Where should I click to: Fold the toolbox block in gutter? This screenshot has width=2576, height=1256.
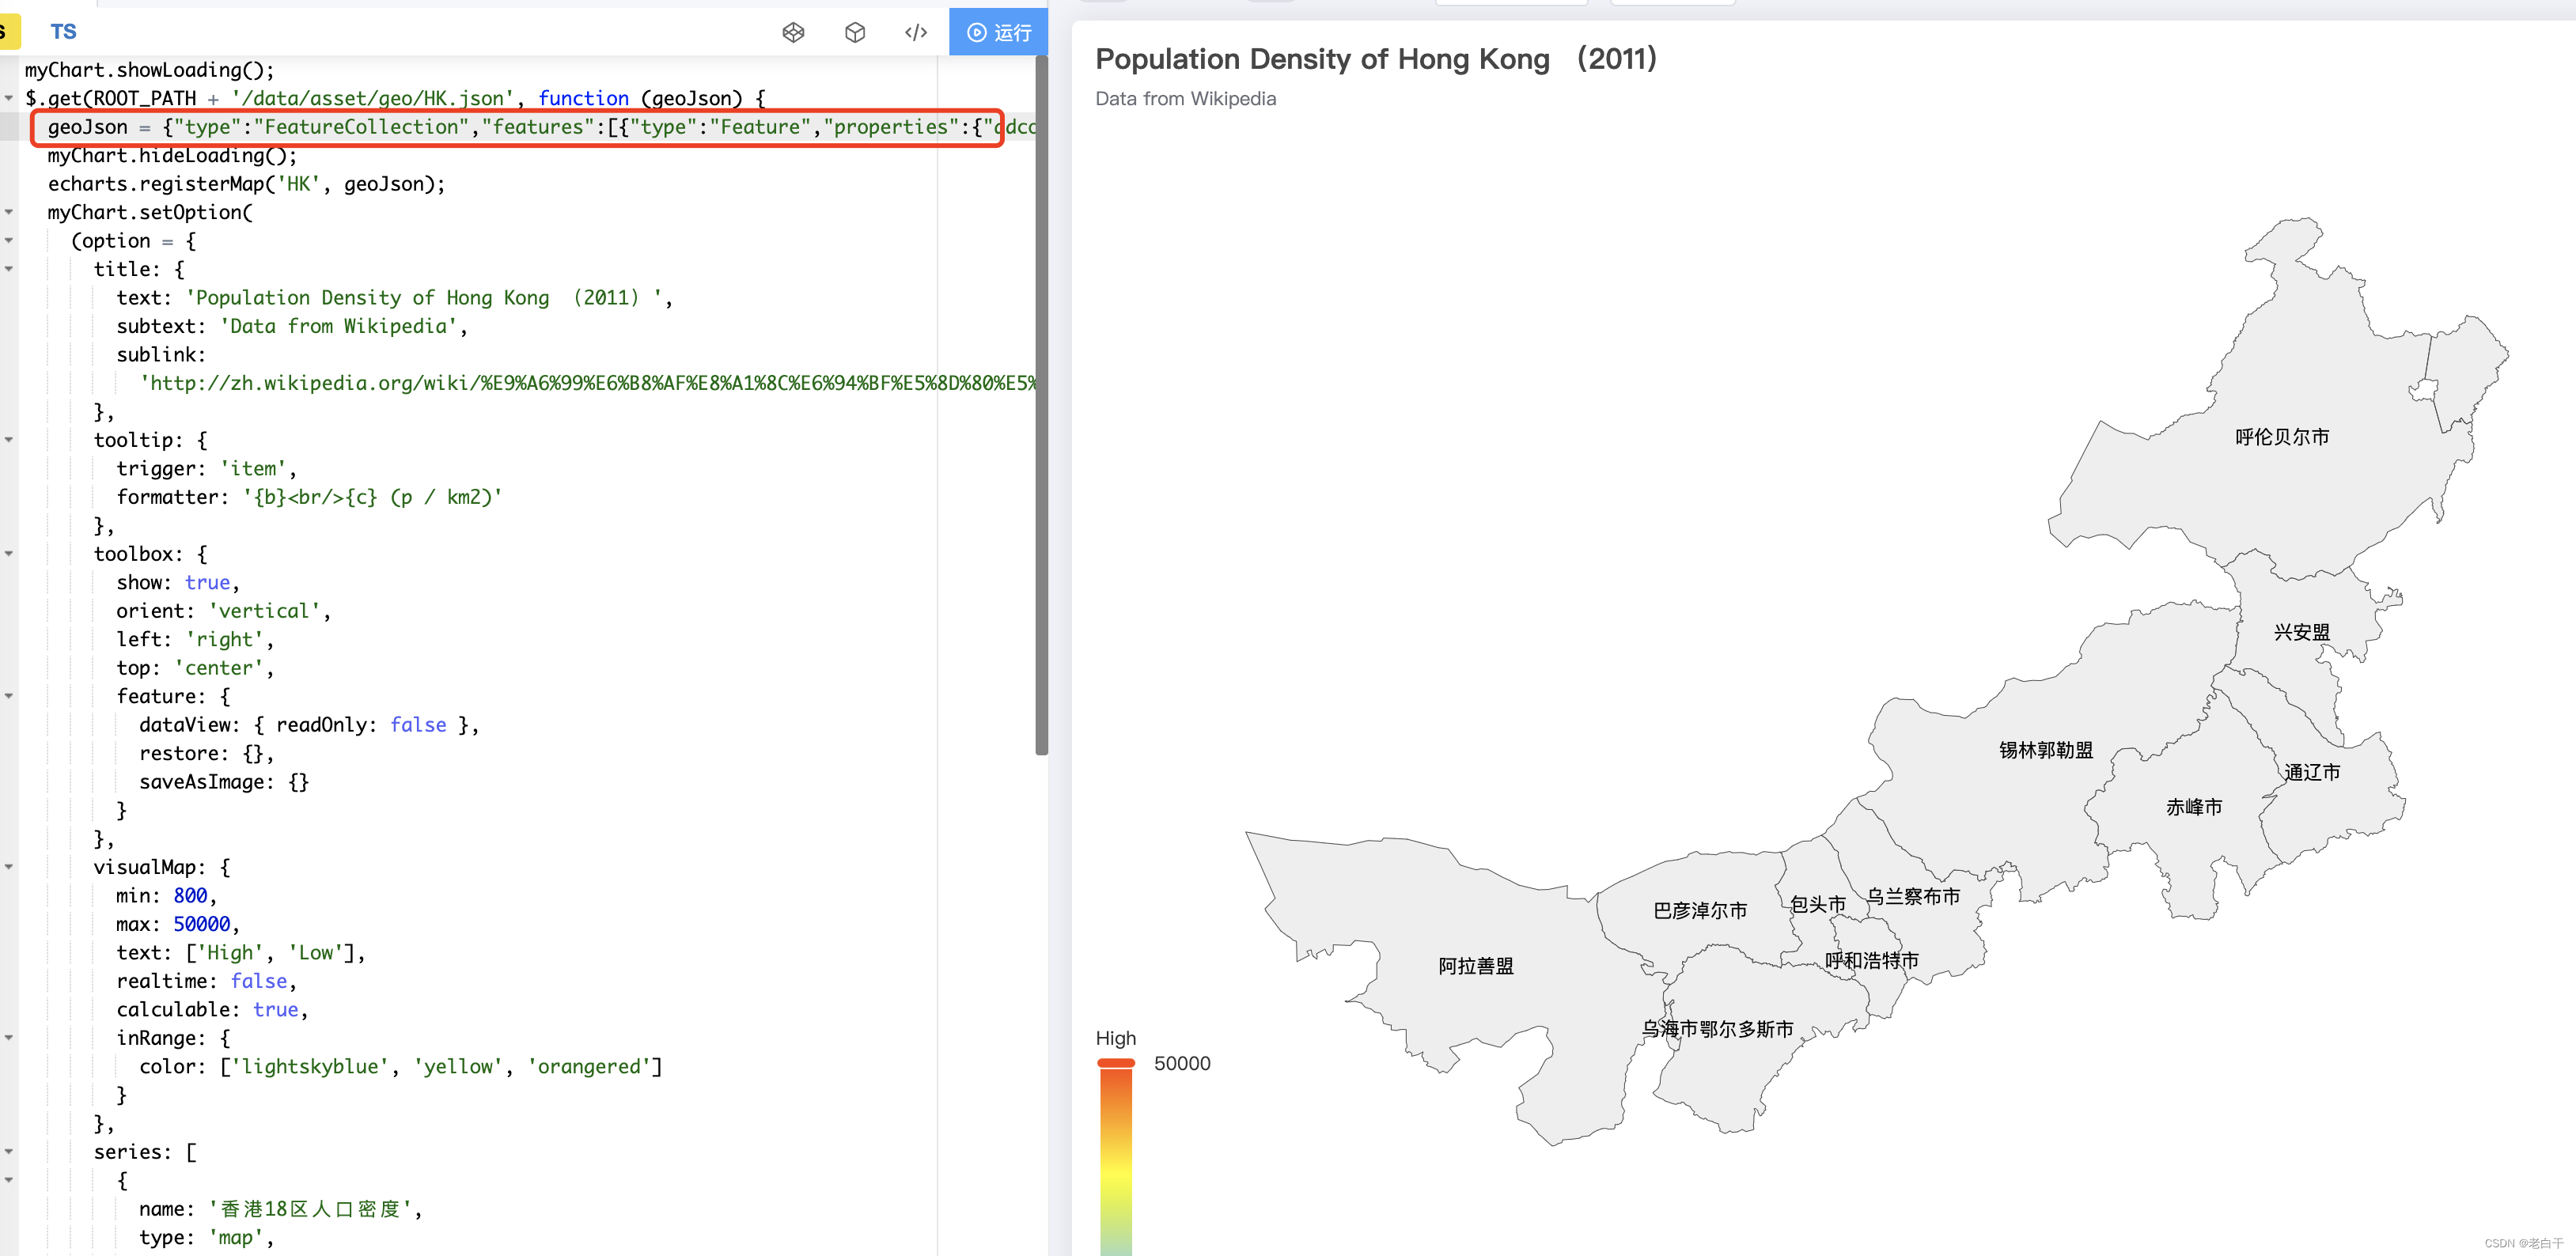tap(9, 554)
